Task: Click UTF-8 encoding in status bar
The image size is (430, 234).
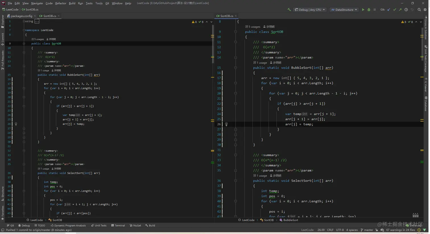Action: pos(340,230)
